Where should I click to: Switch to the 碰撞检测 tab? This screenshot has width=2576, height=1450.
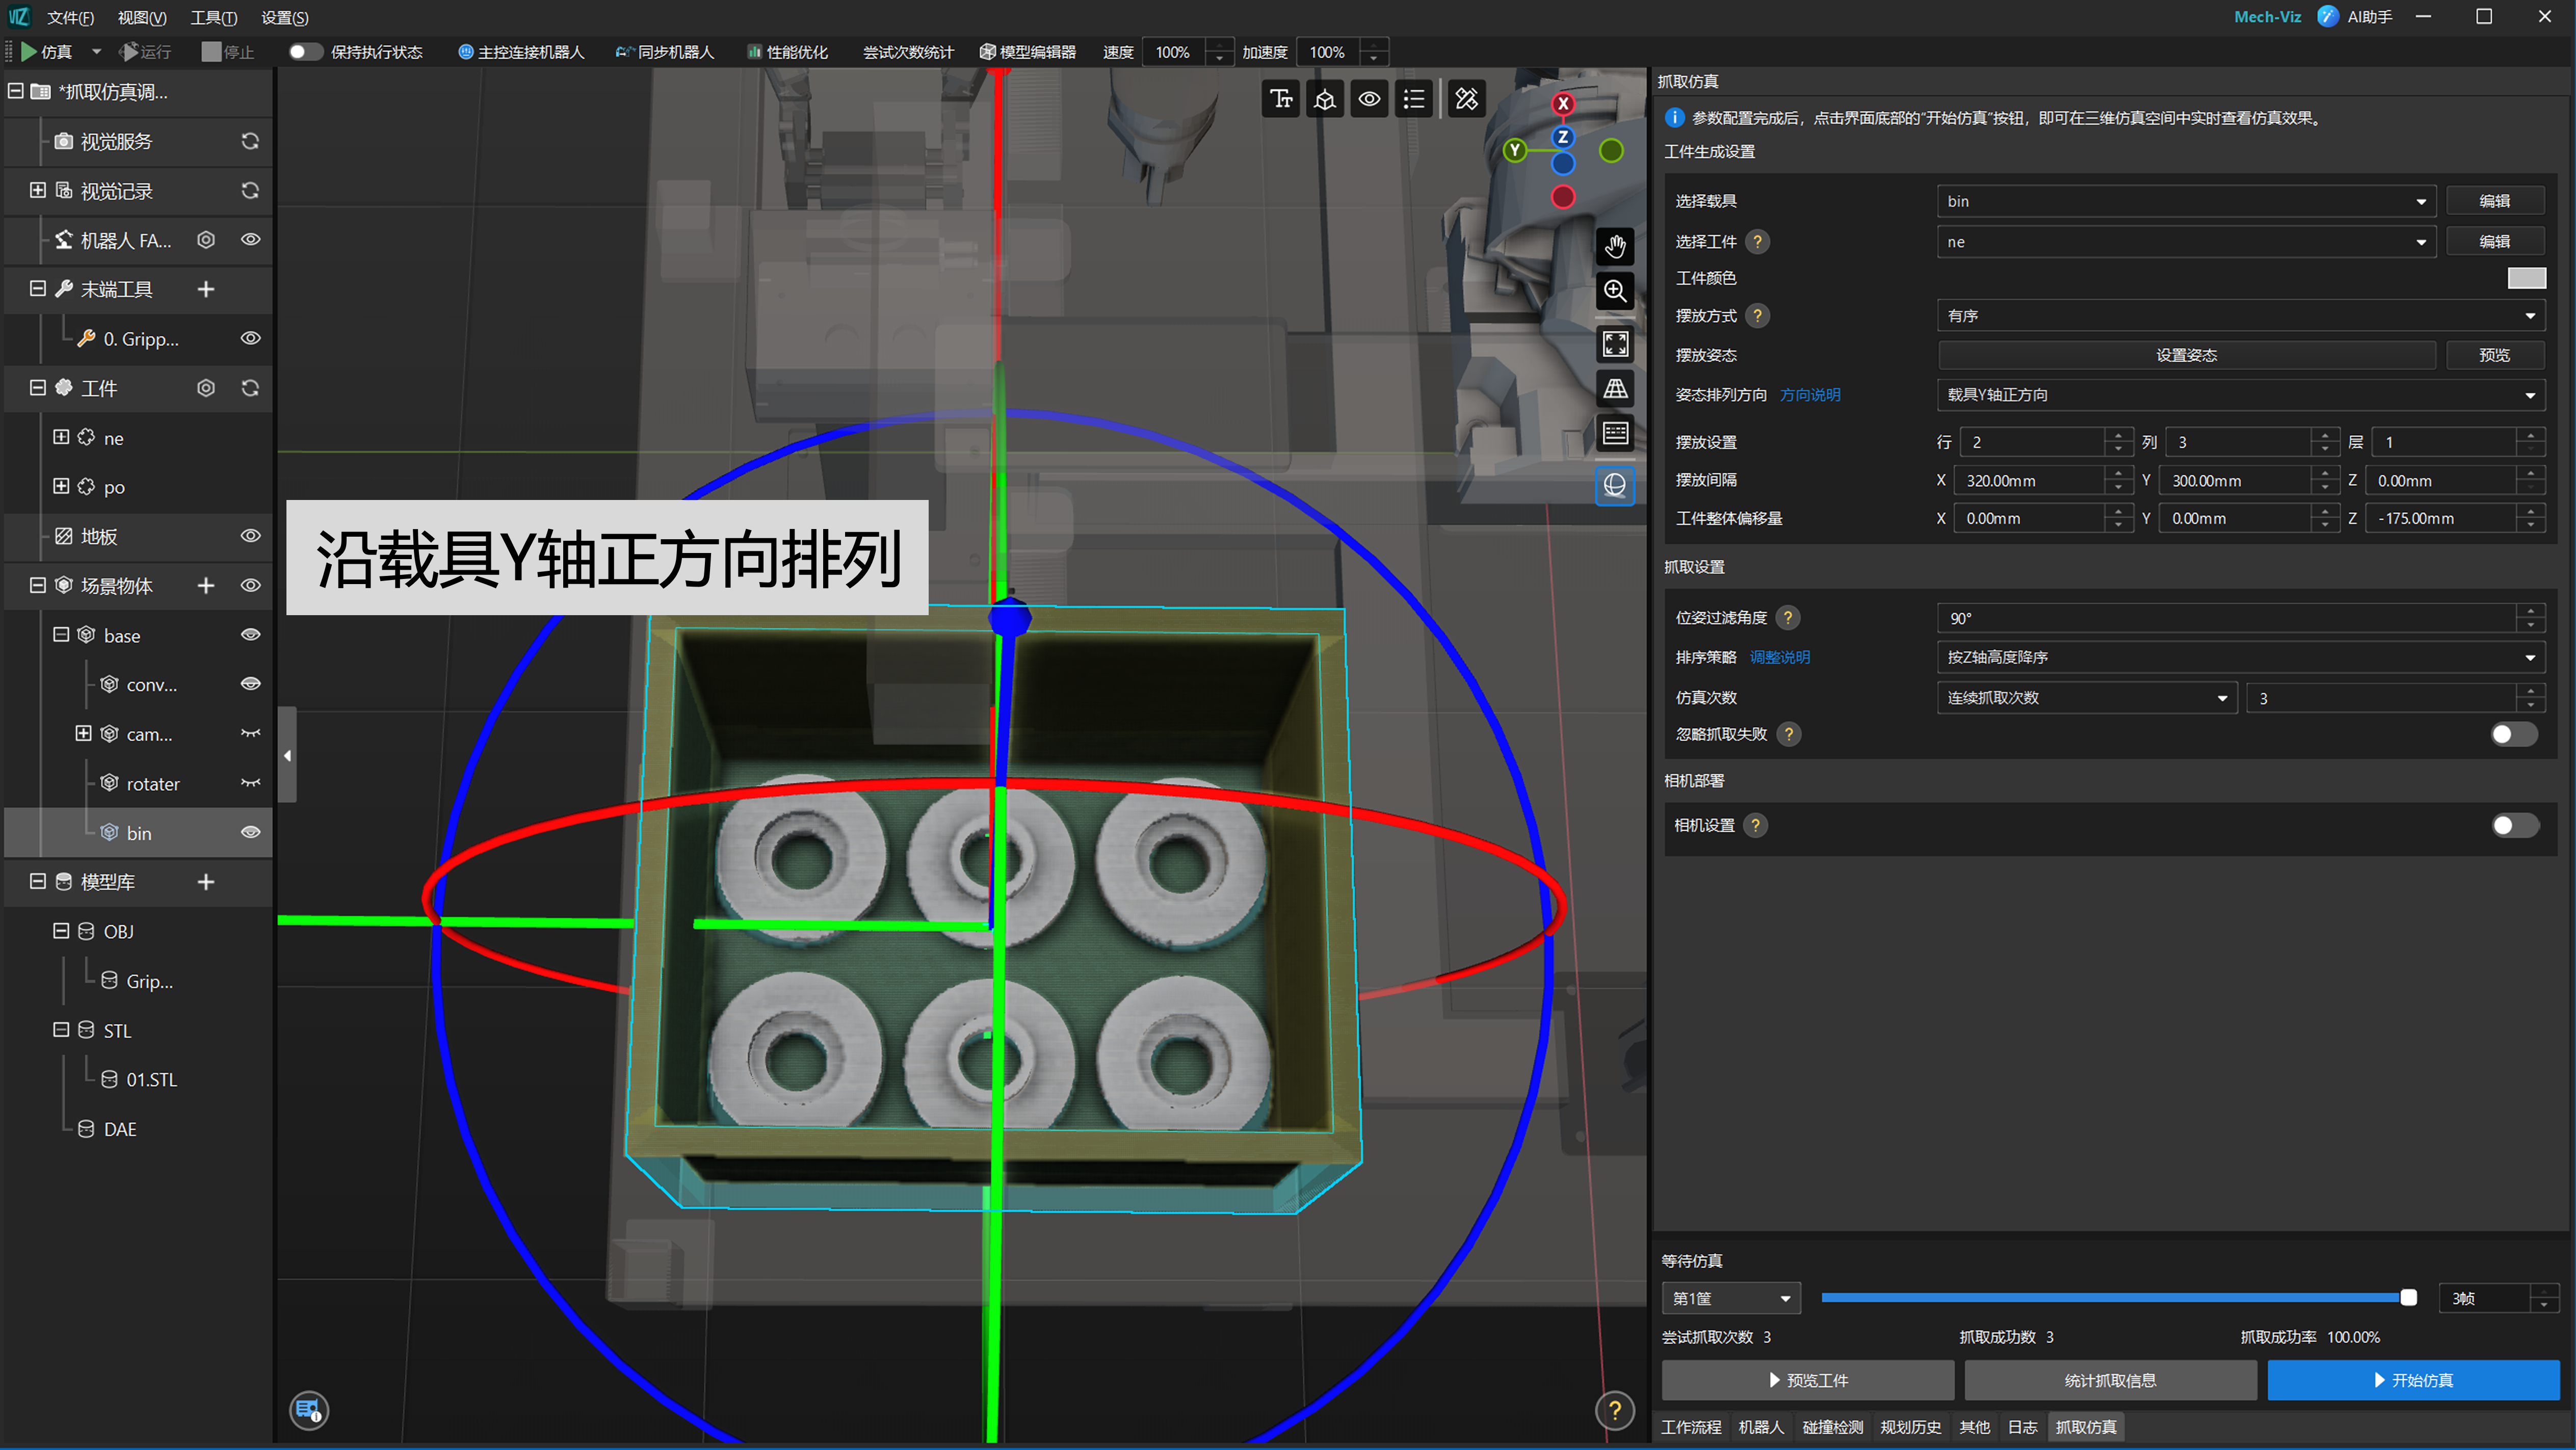1832,1427
